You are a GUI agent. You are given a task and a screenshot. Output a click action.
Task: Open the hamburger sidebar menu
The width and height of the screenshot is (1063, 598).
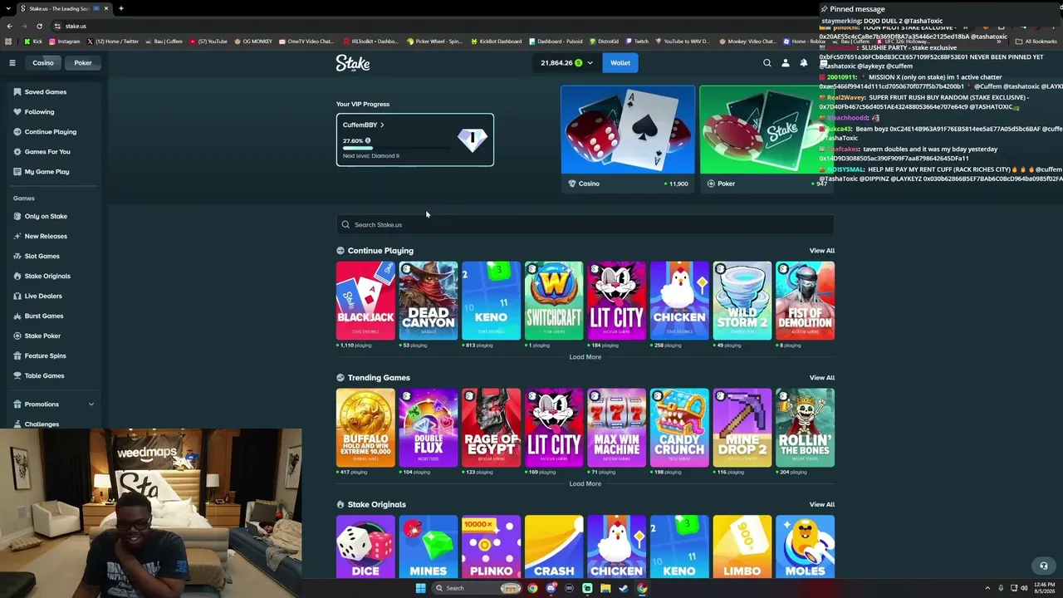point(12,63)
